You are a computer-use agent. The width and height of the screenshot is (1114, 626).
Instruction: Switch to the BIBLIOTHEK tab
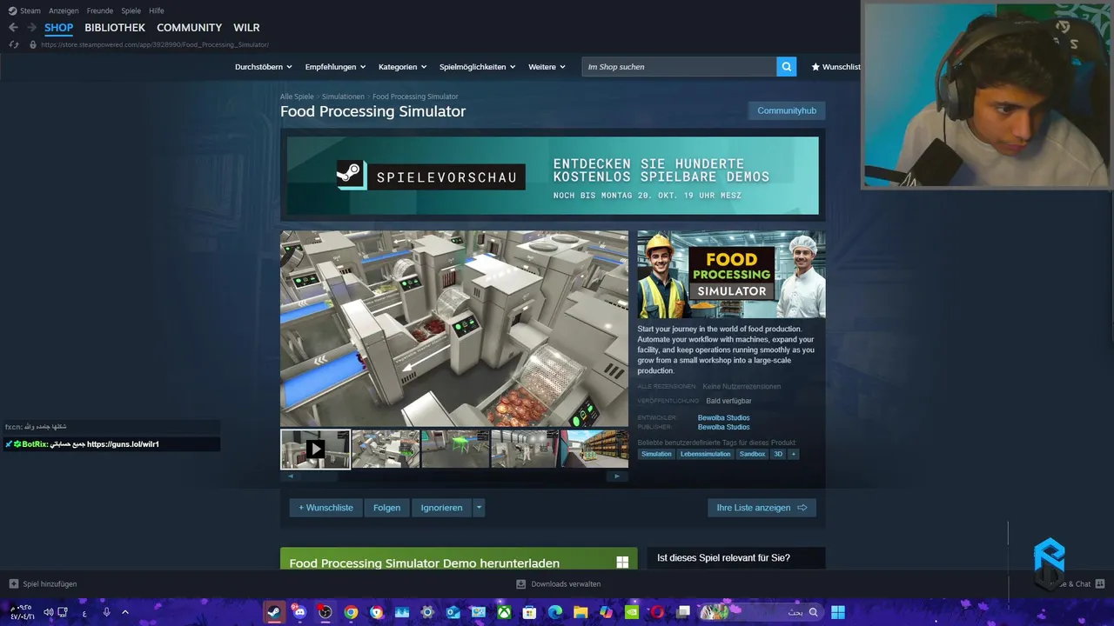click(x=115, y=28)
